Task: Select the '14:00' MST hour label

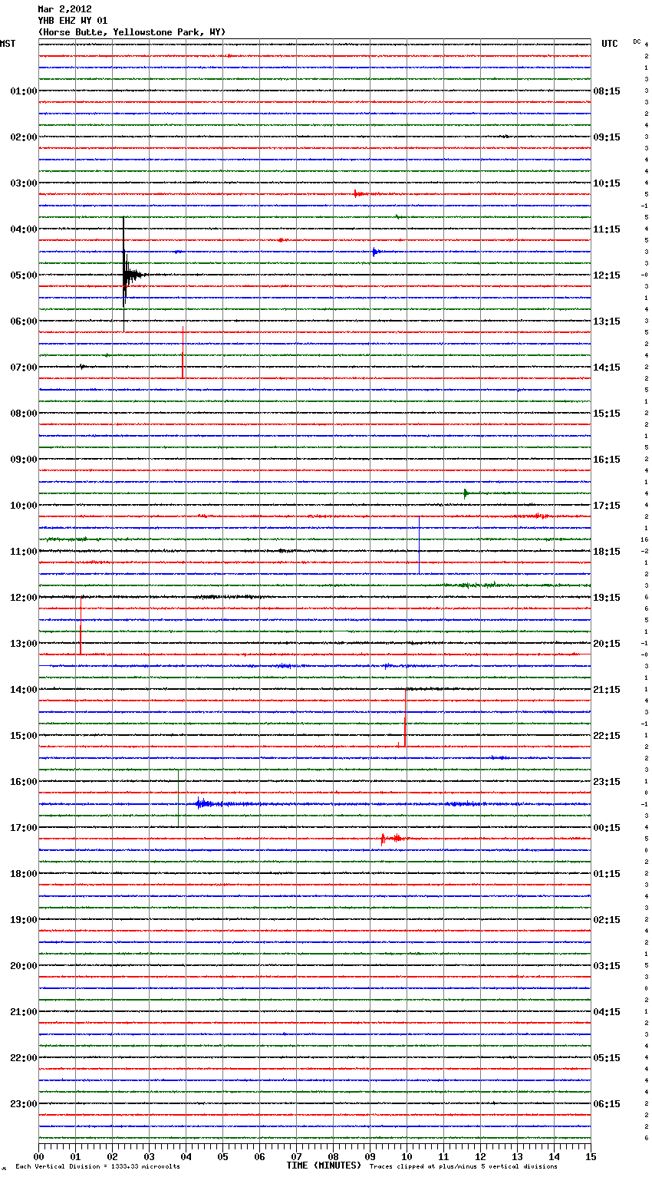Action: coord(23,690)
